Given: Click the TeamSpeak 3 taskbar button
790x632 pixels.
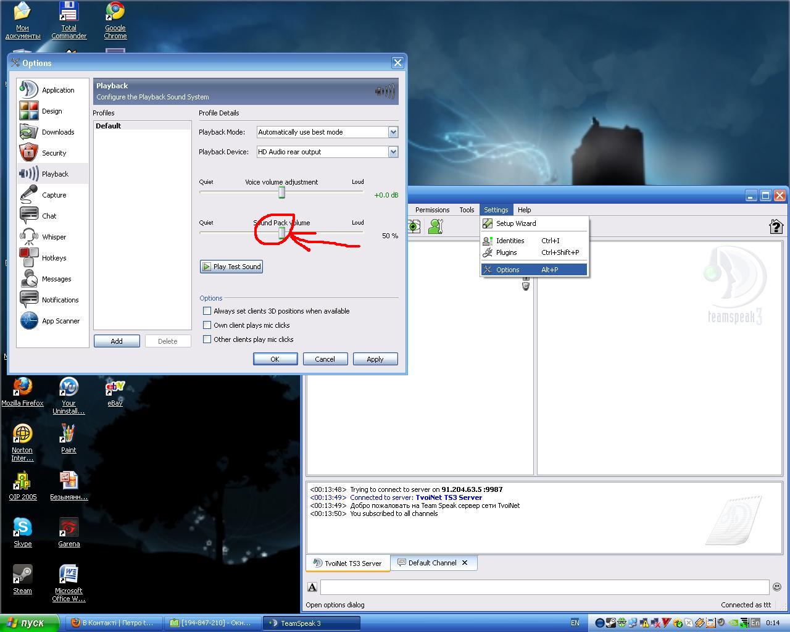Looking at the screenshot, I should [x=312, y=623].
